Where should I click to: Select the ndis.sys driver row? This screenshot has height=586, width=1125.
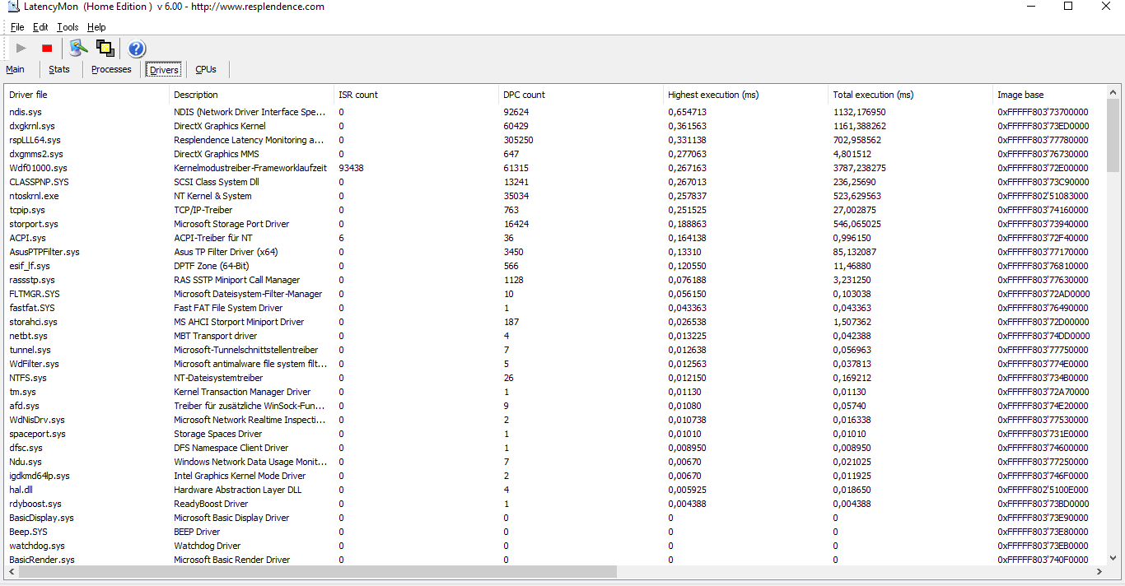click(555, 112)
